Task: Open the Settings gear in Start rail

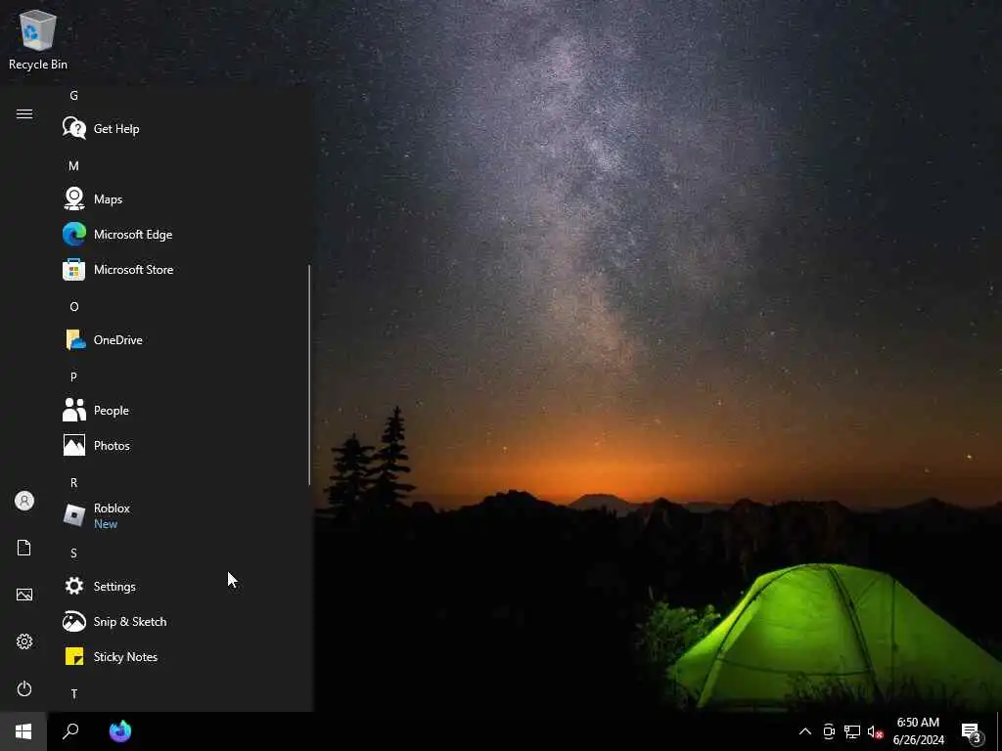Action: (x=24, y=641)
